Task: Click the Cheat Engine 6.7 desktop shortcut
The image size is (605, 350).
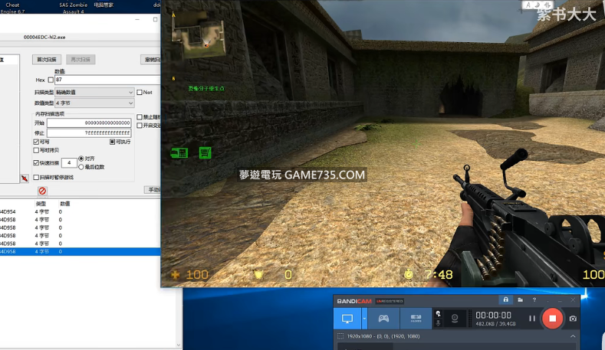Action: (12, 8)
